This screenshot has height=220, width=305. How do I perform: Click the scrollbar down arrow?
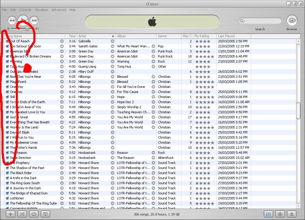(x=298, y=206)
